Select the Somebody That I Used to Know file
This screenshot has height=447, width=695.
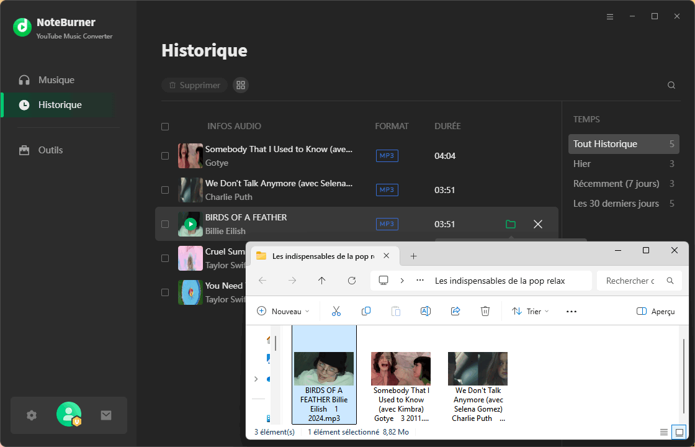[x=401, y=387]
